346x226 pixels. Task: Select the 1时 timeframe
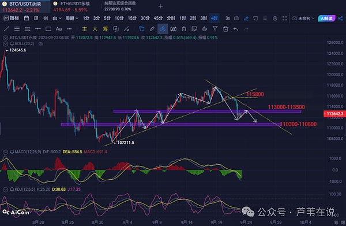182,18
